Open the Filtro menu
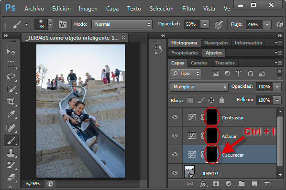This screenshot has width=286, height=190. (188, 9)
